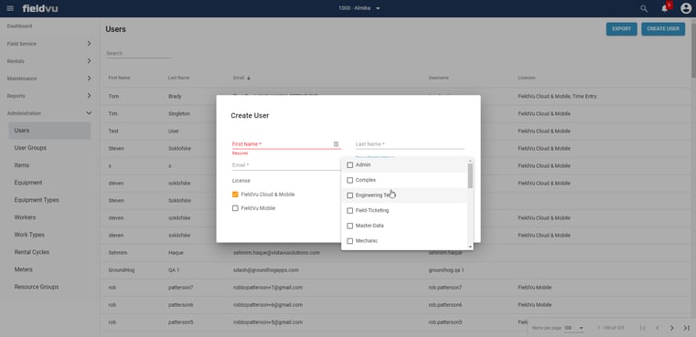Viewport: 696px width, 337px height.
Task: Sort by Username column header
Action: click(x=439, y=78)
